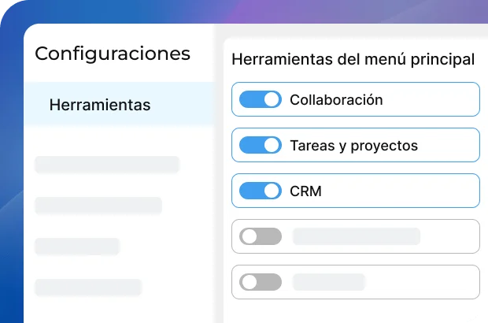
Task: Click the placeholder label in the fourth tool row
Action: coord(356,236)
